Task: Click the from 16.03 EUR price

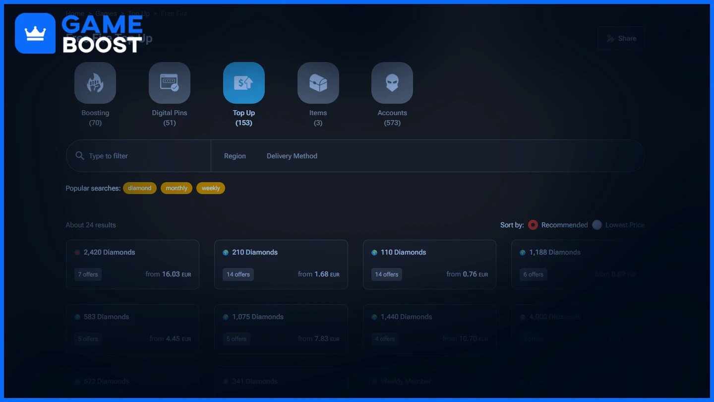Action: point(168,274)
